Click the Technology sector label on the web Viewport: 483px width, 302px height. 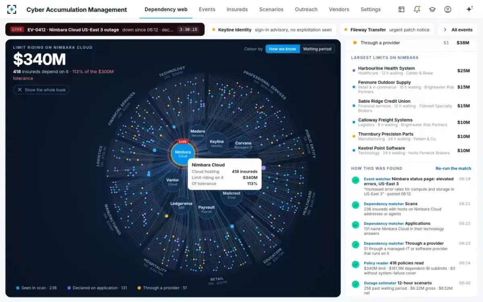[x=172, y=72]
